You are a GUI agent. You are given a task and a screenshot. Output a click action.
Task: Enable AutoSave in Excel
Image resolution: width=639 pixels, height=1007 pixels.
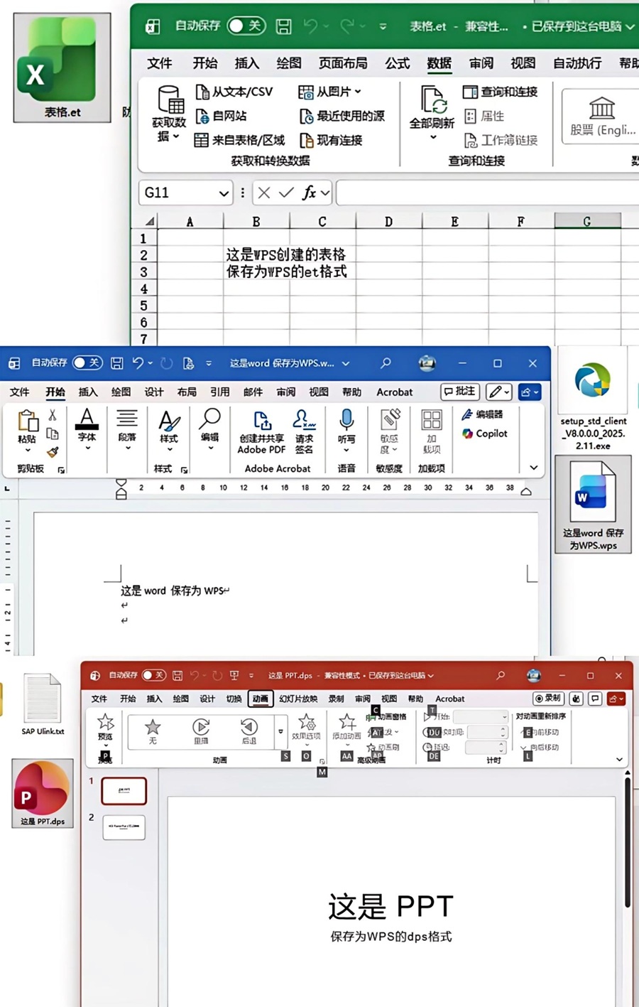[x=246, y=26]
